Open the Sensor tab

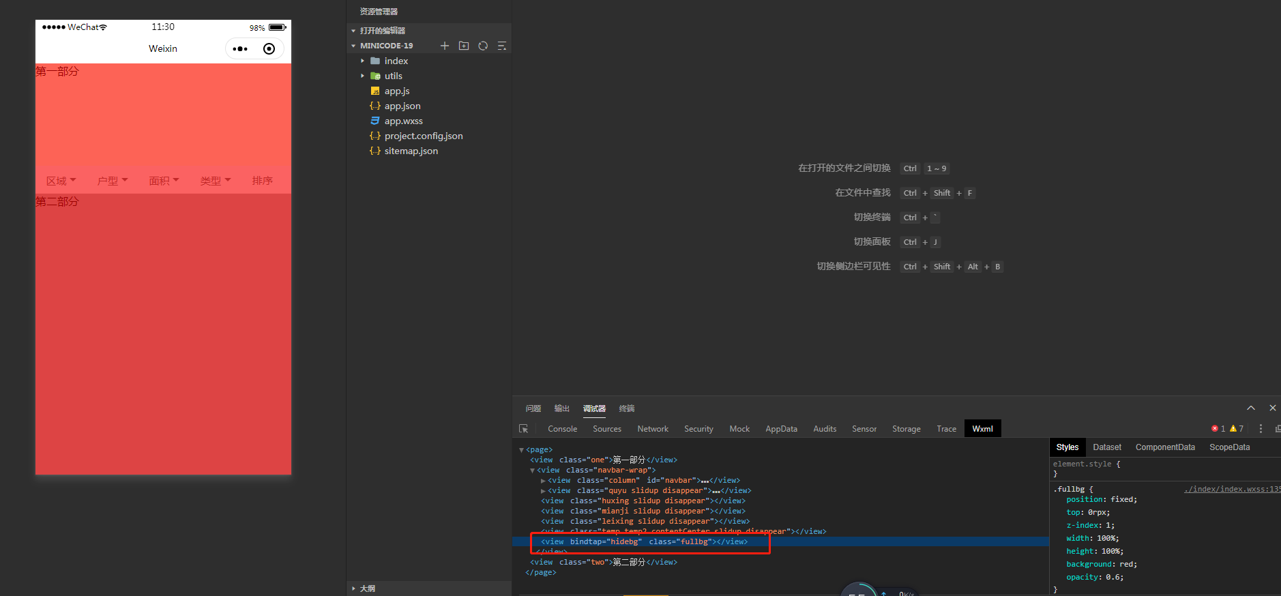coord(864,429)
